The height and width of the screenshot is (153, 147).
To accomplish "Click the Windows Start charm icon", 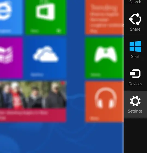I will [135, 46].
